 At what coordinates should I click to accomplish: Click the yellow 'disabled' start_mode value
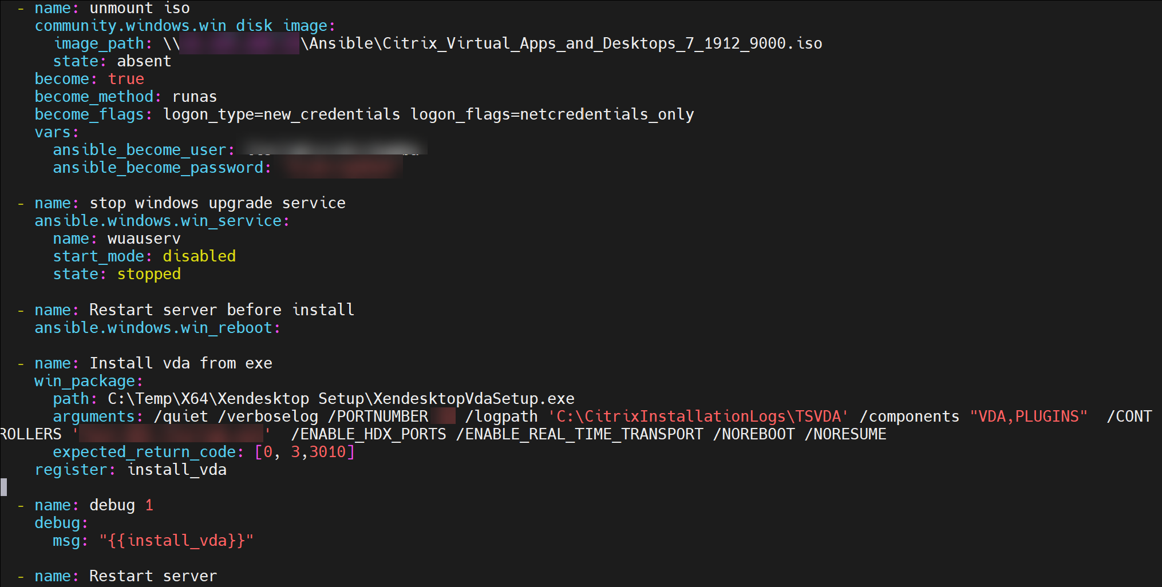(x=199, y=256)
